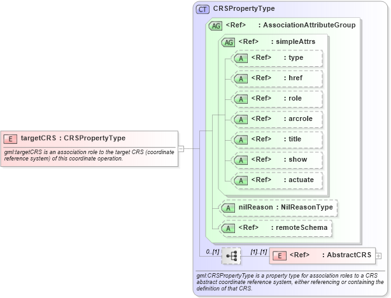This screenshot has width=391, height=298.
Task: Select the CRSPropertyType header label
Action: point(244,9)
